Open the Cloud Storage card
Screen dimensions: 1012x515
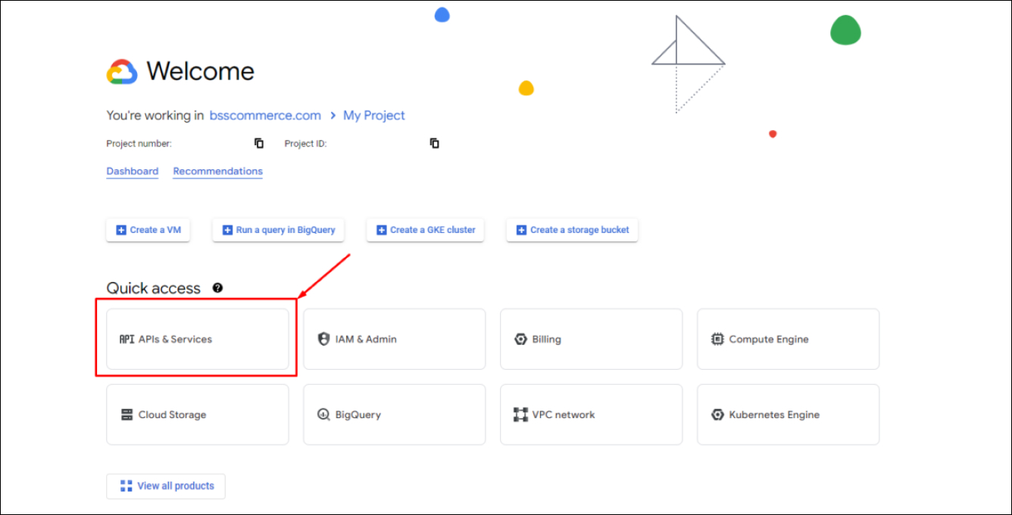point(198,414)
